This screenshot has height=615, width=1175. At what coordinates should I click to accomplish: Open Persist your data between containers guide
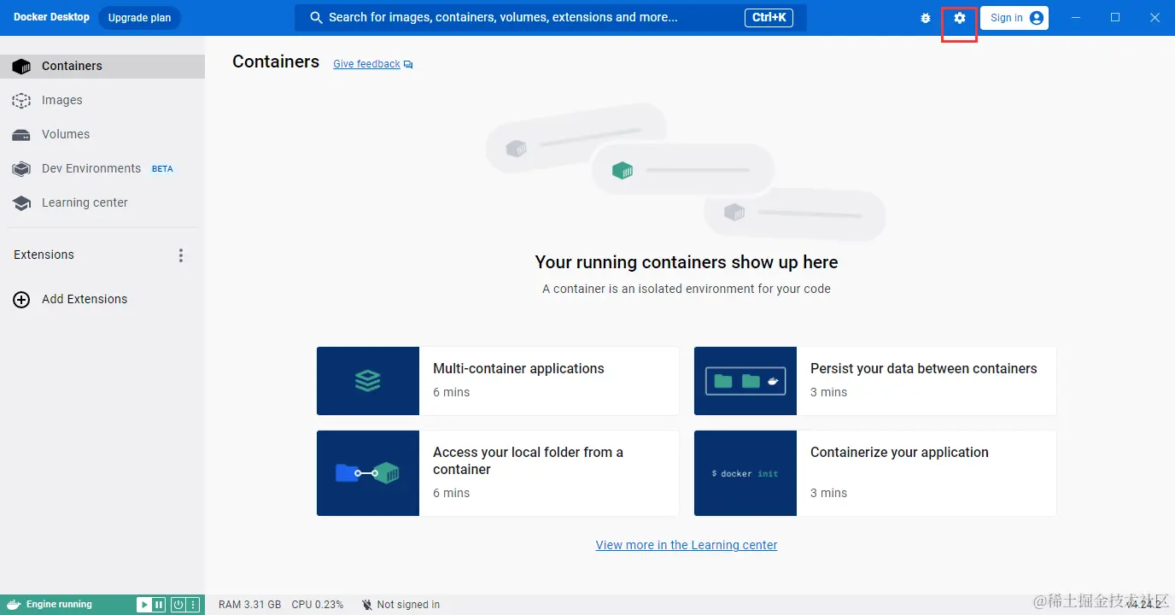tap(875, 381)
